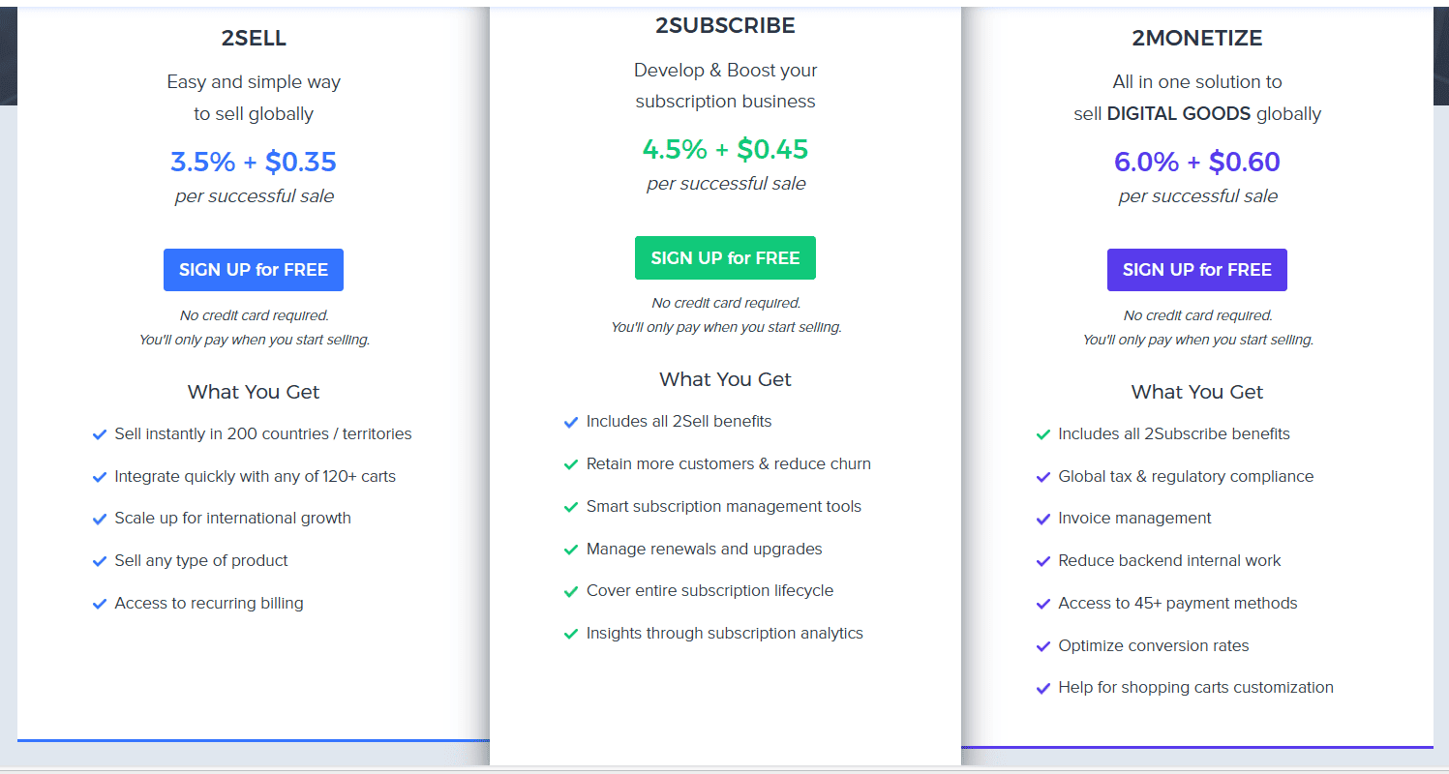The width and height of the screenshot is (1449, 774).
Task: Click checkmark beside Help for shopping carts customization
Action: pyautogui.click(x=1042, y=689)
